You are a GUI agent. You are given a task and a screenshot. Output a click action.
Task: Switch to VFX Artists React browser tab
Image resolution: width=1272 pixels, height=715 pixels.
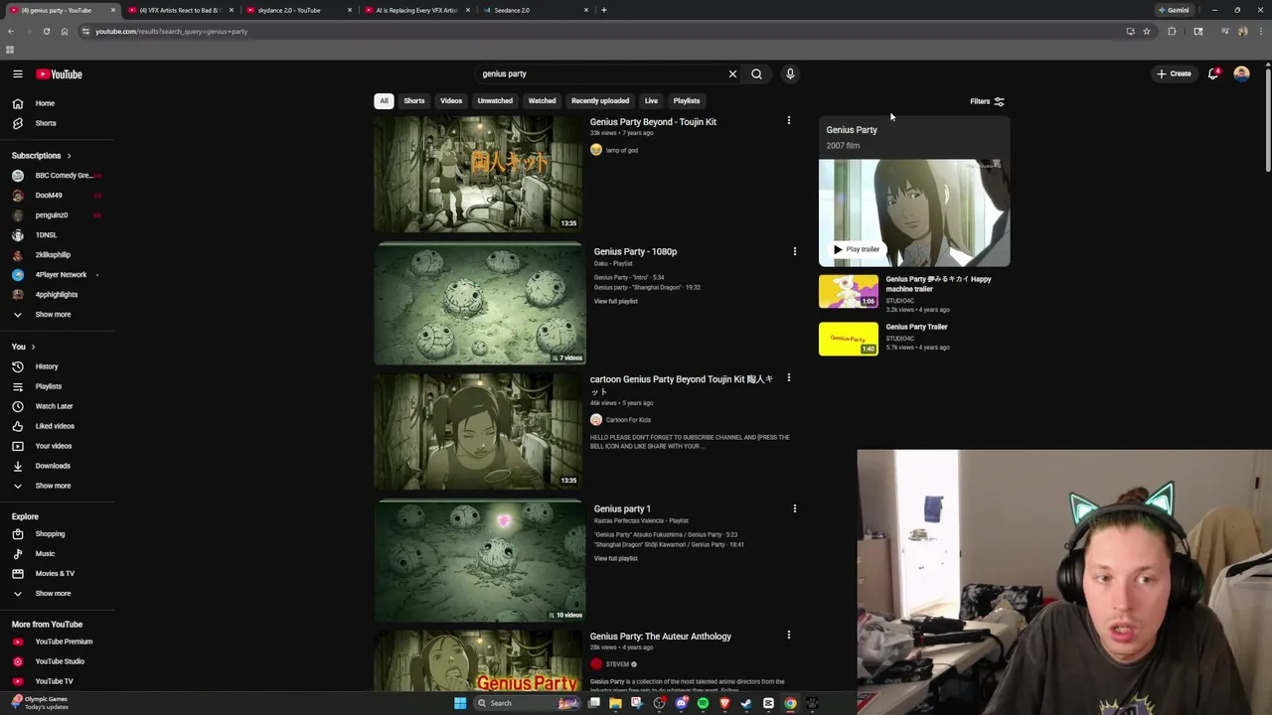[x=179, y=10]
